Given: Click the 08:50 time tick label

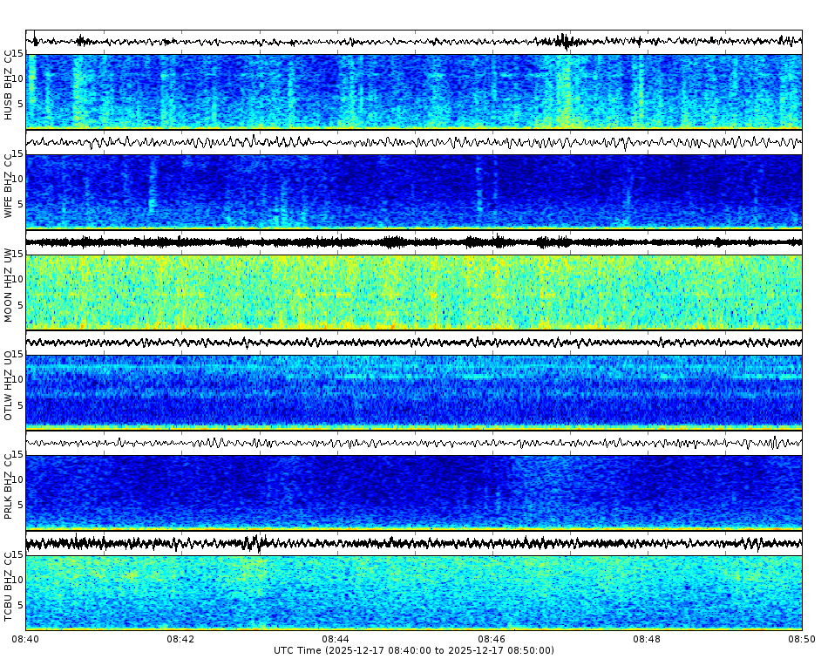Looking at the screenshot, I should click(800, 639).
